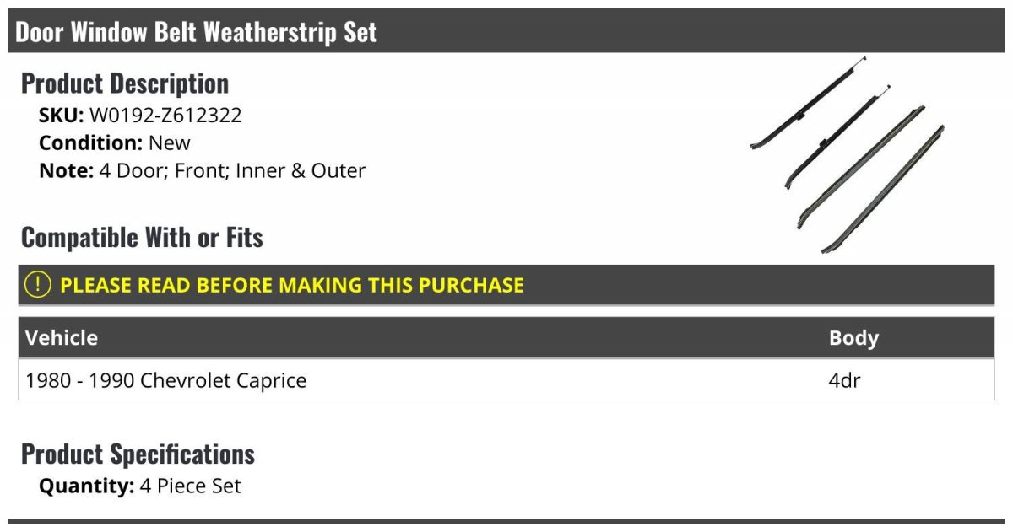The height and width of the screenshot is (532, 1013).
Task: Click the PLEASE READ BEFORE MAKING THIS PURCHASE banner
Action: [x=506, y=285]
